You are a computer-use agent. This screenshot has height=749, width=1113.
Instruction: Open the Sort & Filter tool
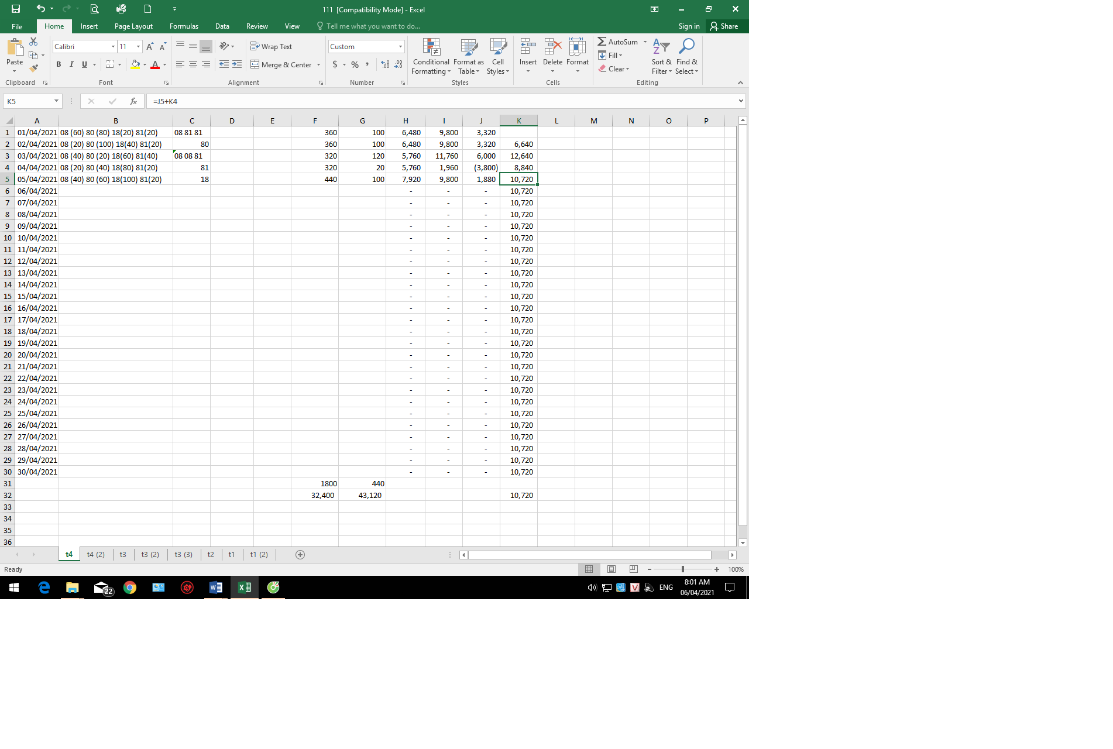click(661, 56)
